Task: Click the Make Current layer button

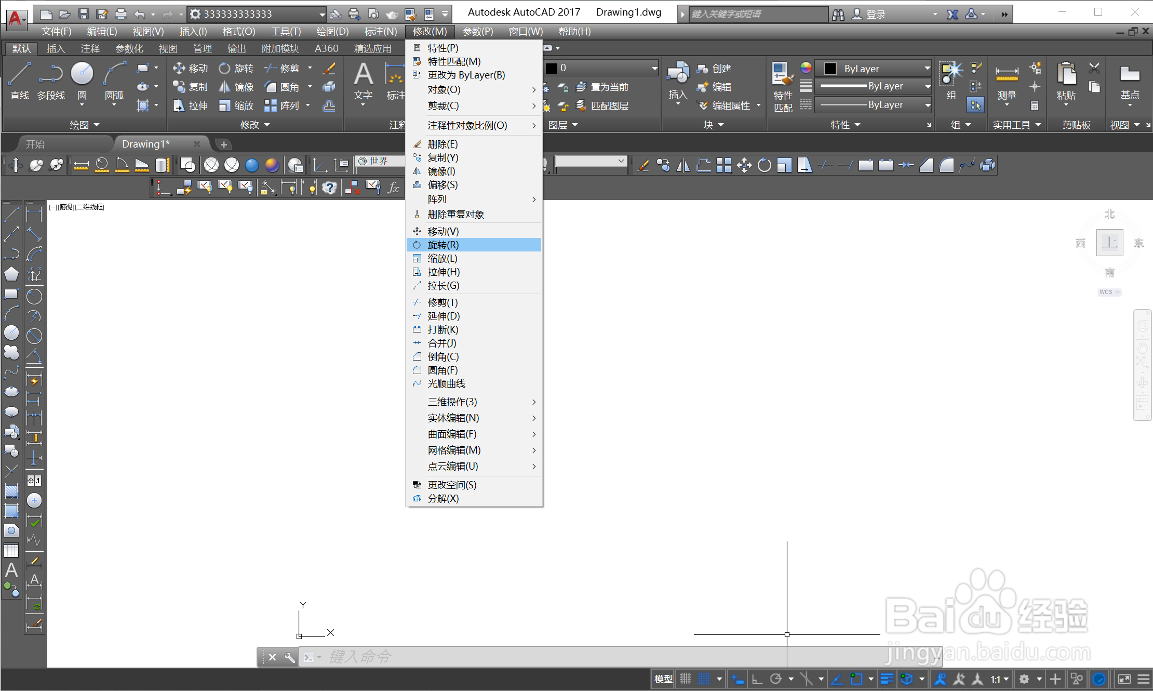Action: click(602, 87)
